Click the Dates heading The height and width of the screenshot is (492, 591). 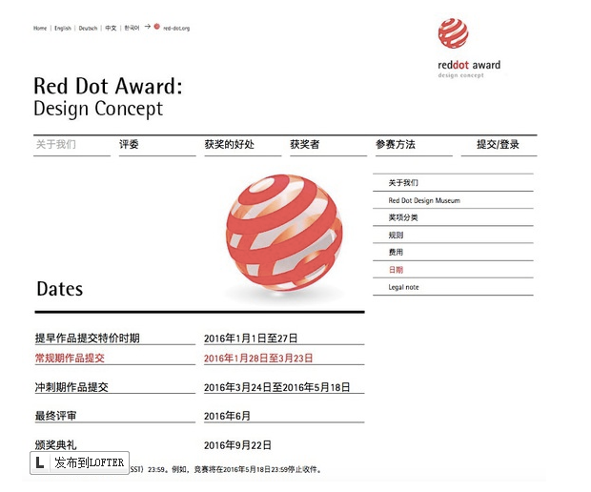(x=59, y=289)
